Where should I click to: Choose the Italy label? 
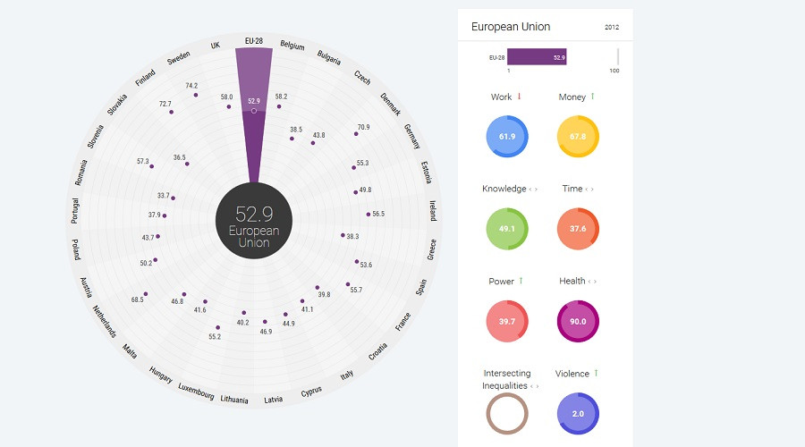(x=347, y=375)
